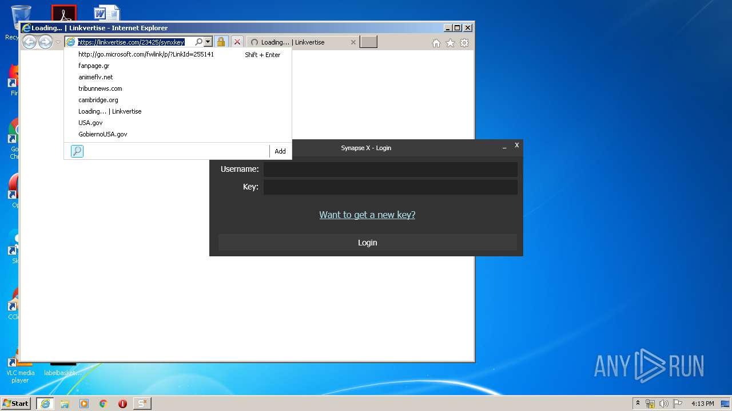Open the Tools gear menu
The width and height of the screenshot is (732, 411).
click(464, 43)
